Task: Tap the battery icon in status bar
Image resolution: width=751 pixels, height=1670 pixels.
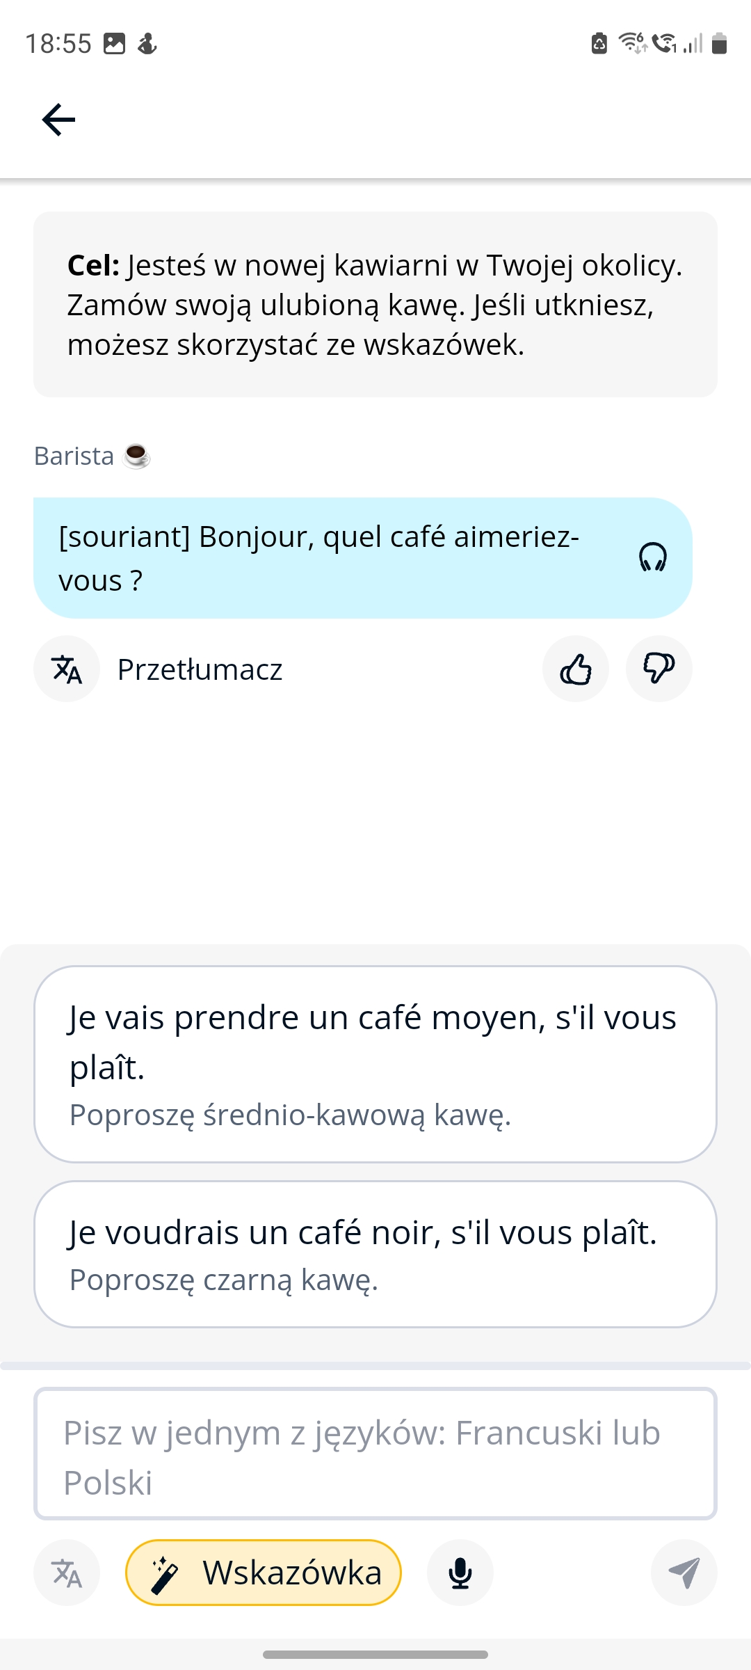Action: click(720, 43)
